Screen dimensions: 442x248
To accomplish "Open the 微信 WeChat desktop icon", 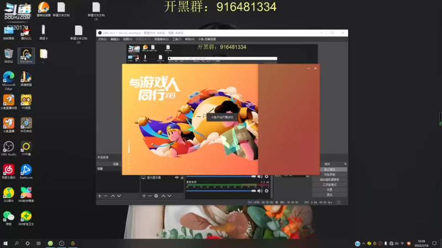I will click(x=9, y=218).
